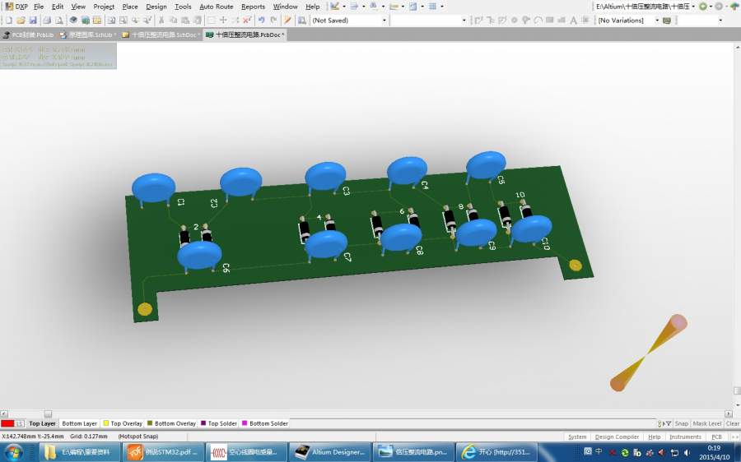Image resolution: width=741 pixels, height=462 pixels.
Task: Click the Open document folder icon
Action: click(x=21, y=20)
